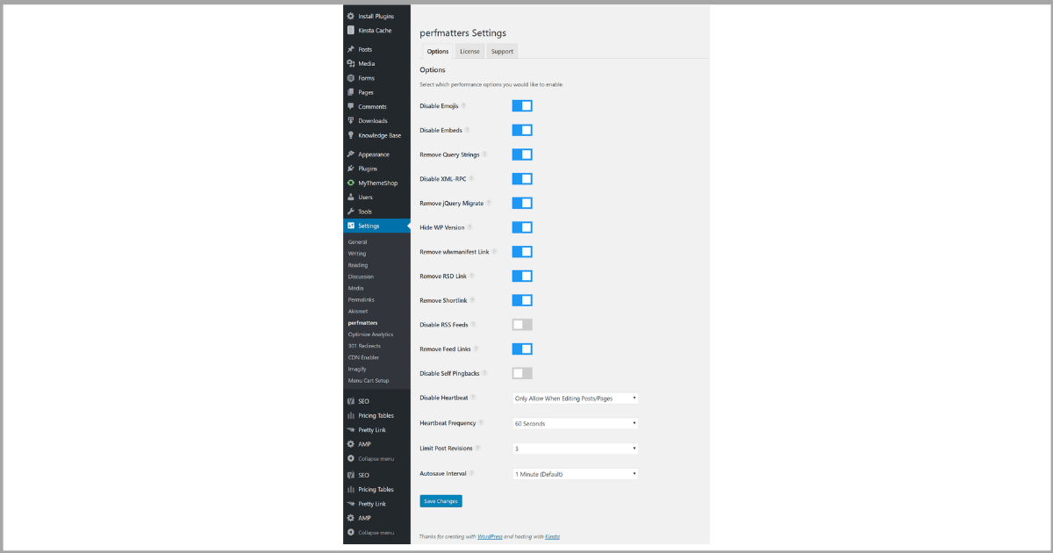Enable the Disable RSS Feeds switch

522,325
